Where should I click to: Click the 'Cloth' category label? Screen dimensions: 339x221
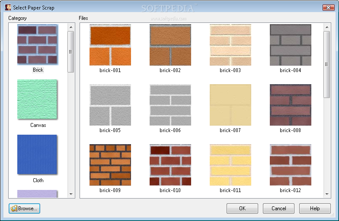click(38, 180)
